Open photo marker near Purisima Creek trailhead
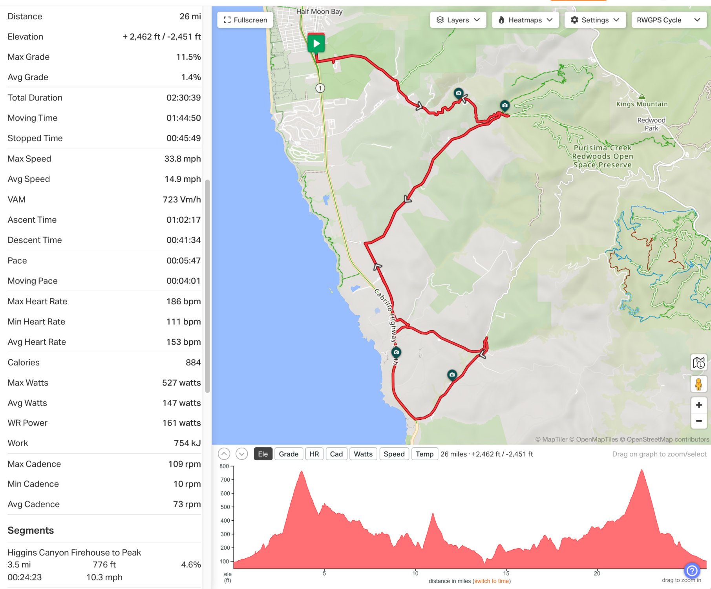Screen dimensions: 711x589 point(504,105)
